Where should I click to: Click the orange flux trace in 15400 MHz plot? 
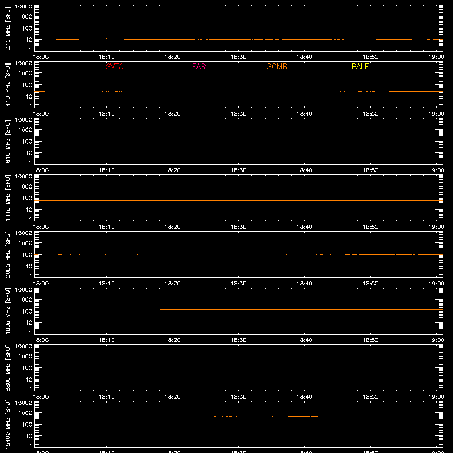pyautogui.click(x=238, y=416)
